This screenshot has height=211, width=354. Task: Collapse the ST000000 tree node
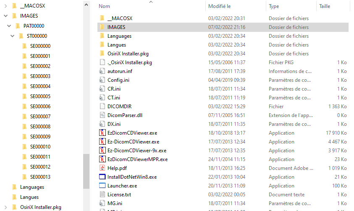coord(13,36)
